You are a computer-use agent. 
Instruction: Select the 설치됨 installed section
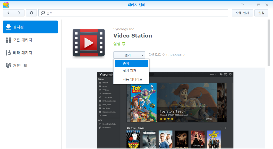point(30,27)
